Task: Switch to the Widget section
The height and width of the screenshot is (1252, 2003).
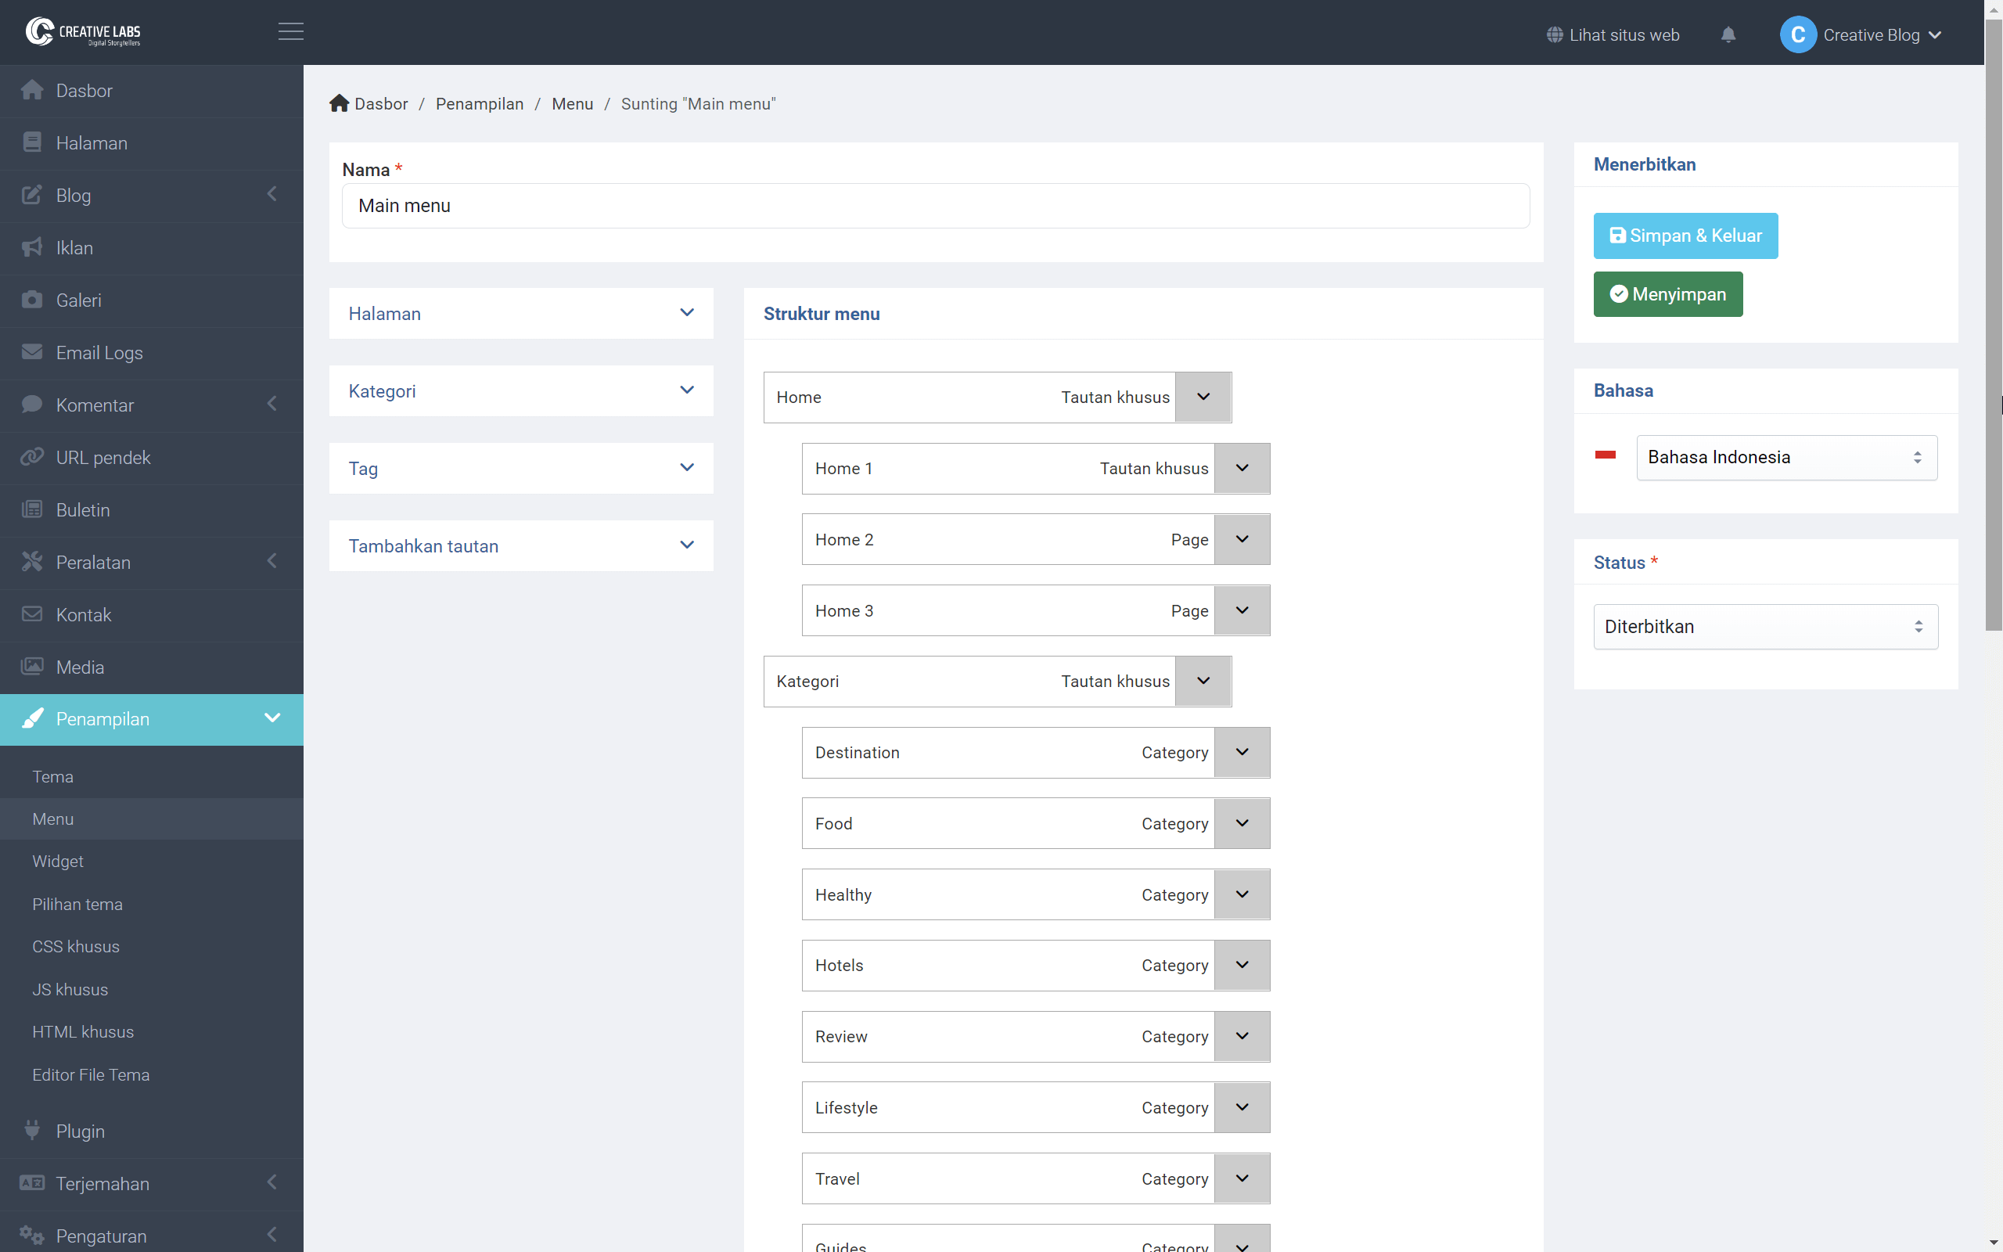Action: [58, 862]
